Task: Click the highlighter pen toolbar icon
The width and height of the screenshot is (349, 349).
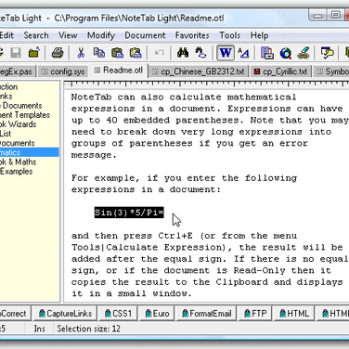Action: point(304,53)
